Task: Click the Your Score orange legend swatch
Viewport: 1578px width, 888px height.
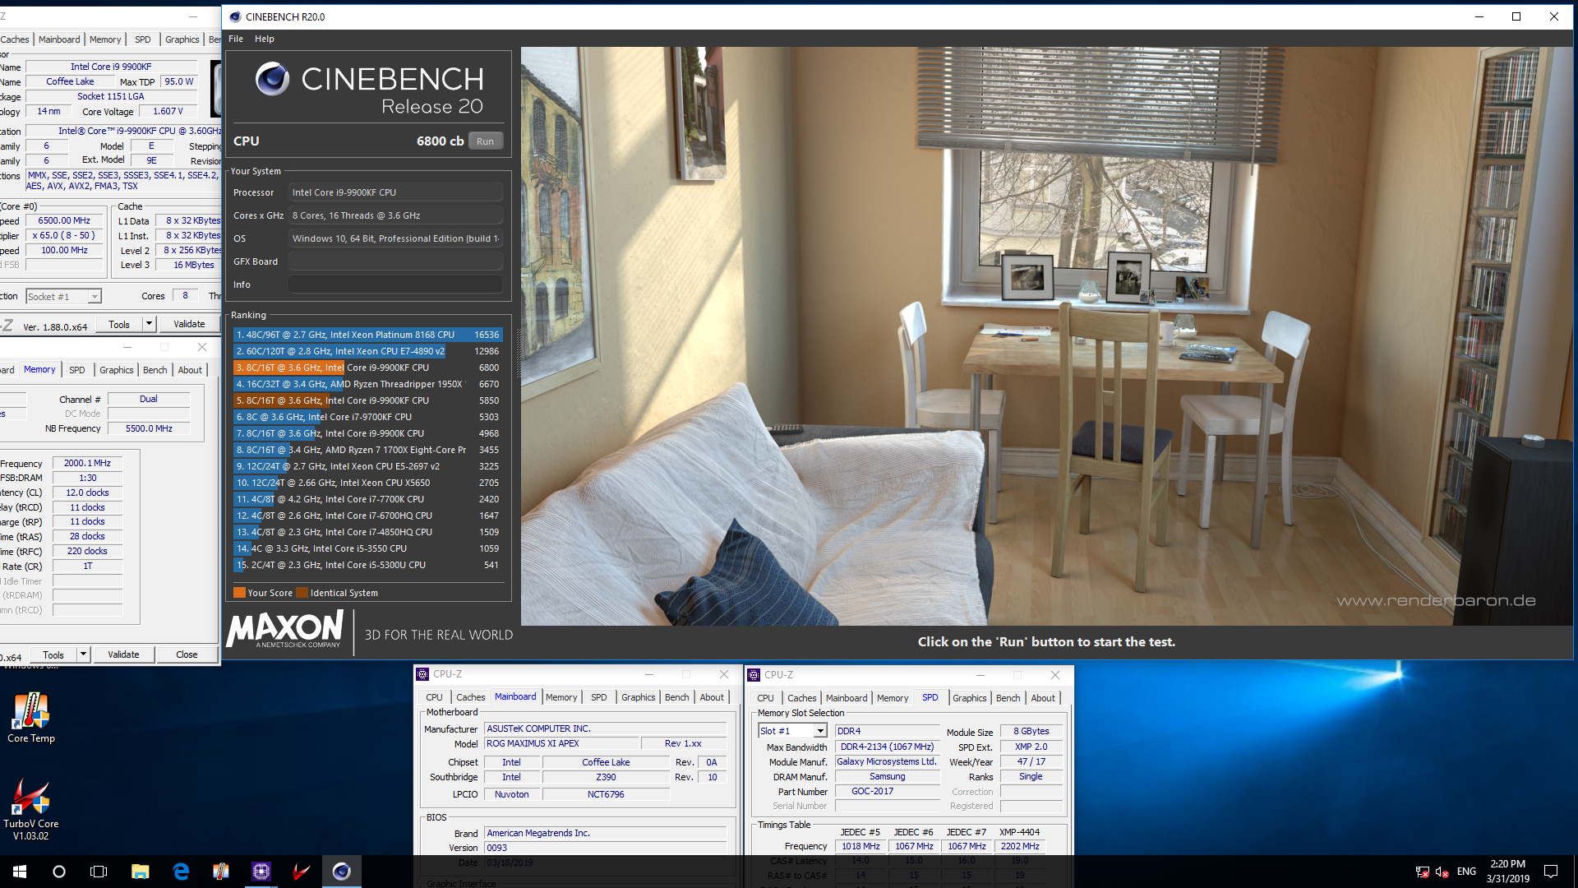Action: pos(239,593)
